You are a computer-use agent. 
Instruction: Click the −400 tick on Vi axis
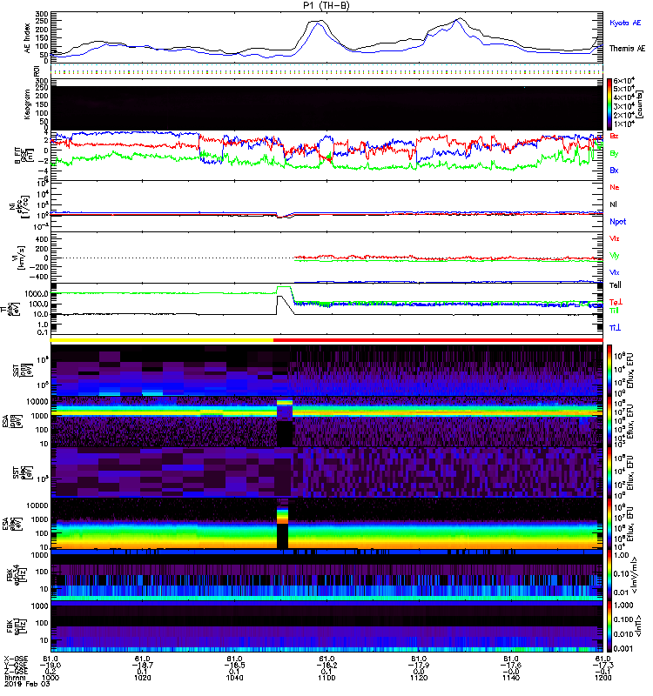(x=38, y=277)
